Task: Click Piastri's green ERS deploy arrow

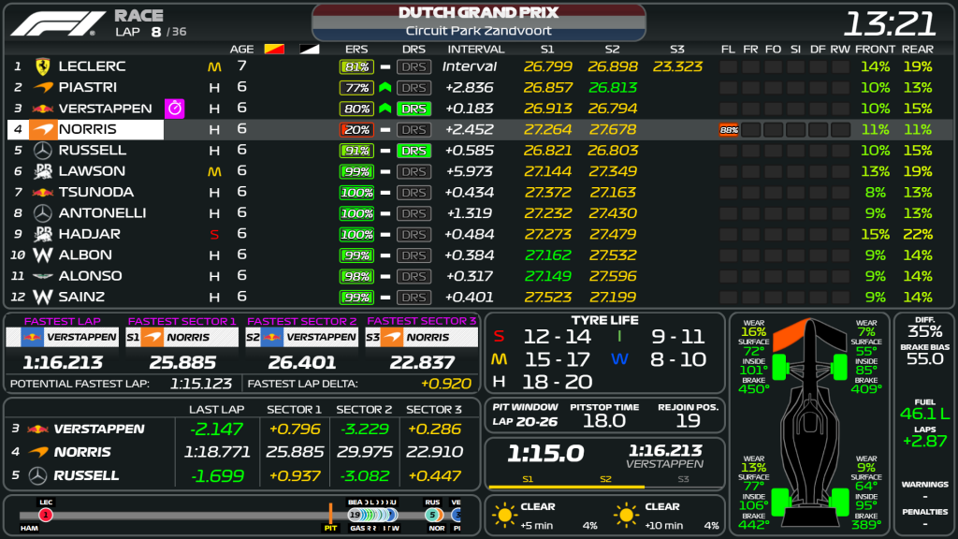Action: 385,88
